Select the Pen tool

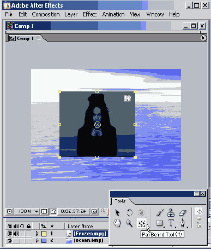[183, 223]
